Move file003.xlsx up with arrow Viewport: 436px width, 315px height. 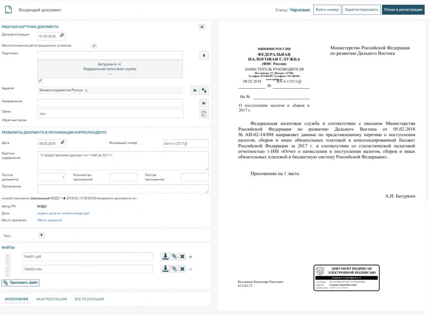pyautogui.click(x=8, y=267)
